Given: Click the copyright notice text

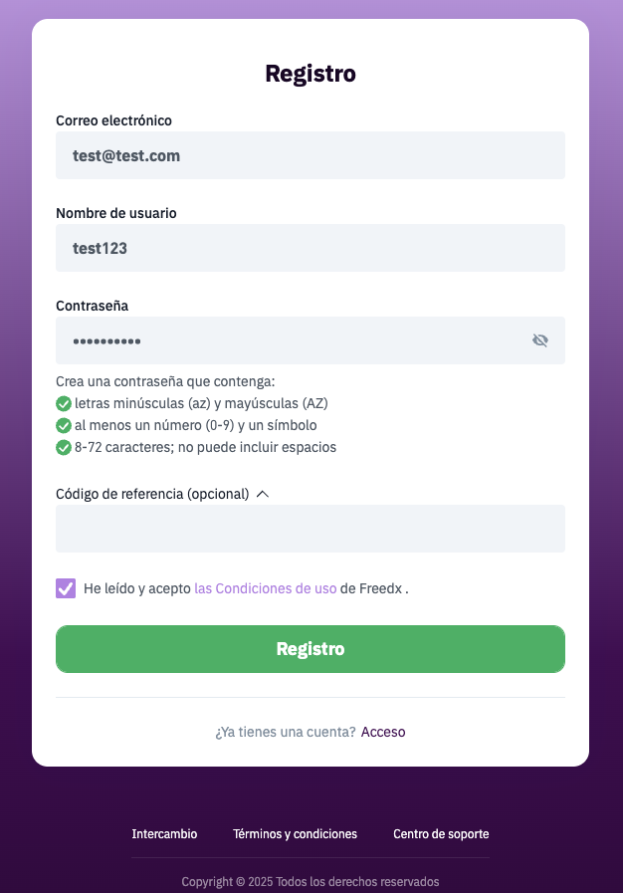Looking at the screenshot, I should [311, 882].
